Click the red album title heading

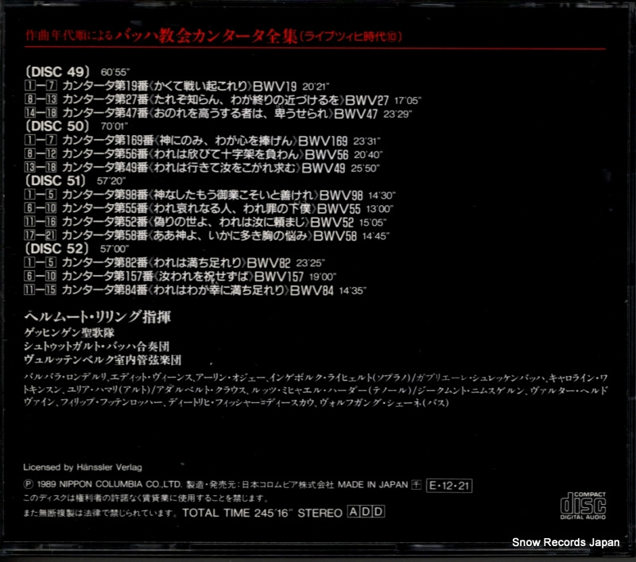pos(214,36)
